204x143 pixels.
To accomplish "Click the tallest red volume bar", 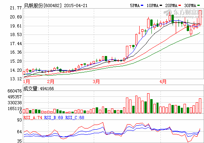I will [x=148, y=103].
